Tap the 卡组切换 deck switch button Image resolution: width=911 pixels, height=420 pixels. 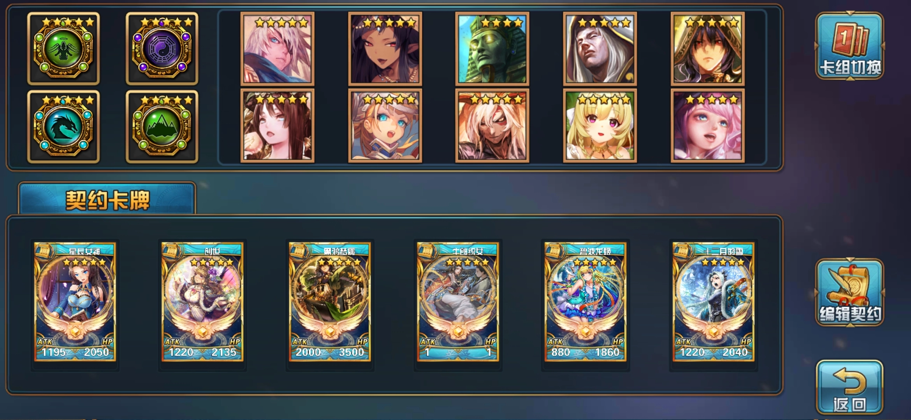tap(849, 46)
